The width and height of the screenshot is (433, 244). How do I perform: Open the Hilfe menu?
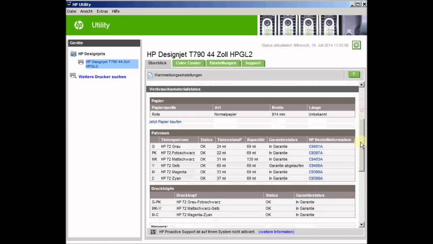coord(116,11)
